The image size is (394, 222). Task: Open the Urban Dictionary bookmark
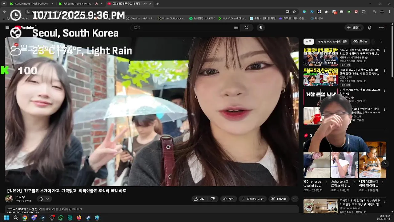pos(171,18)
